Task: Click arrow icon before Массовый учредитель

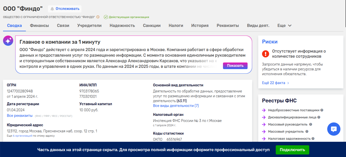Action: pos(264,132)
